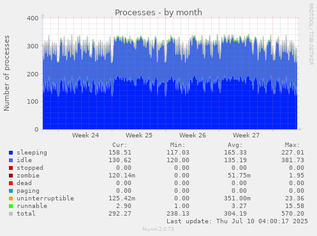Click runnable current value 2.90
This screenshot has height=236, width=317.
coord(124,206)
